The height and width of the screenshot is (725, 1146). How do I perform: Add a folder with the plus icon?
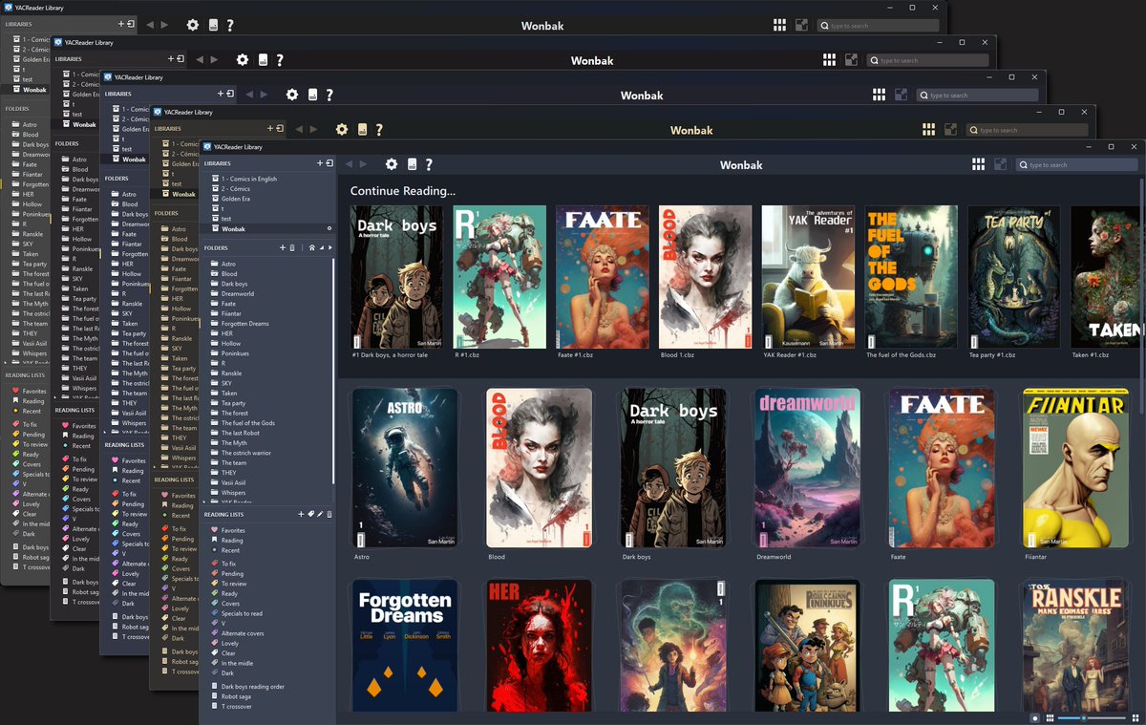pos(283,247)
